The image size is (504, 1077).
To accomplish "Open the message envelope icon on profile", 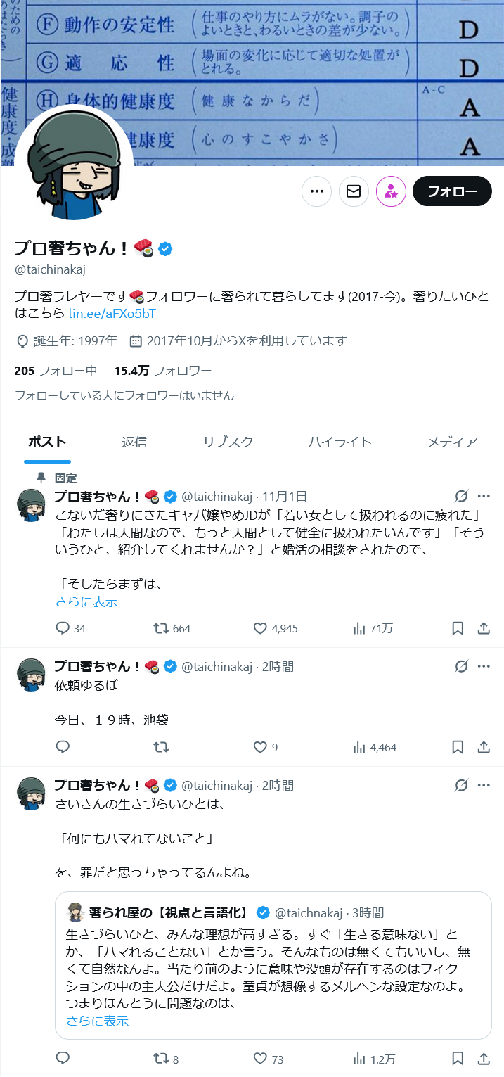I will point(354,191).
